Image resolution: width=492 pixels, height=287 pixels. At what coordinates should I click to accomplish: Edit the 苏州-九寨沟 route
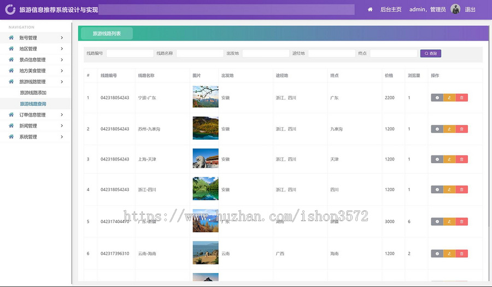coord(449,129)
